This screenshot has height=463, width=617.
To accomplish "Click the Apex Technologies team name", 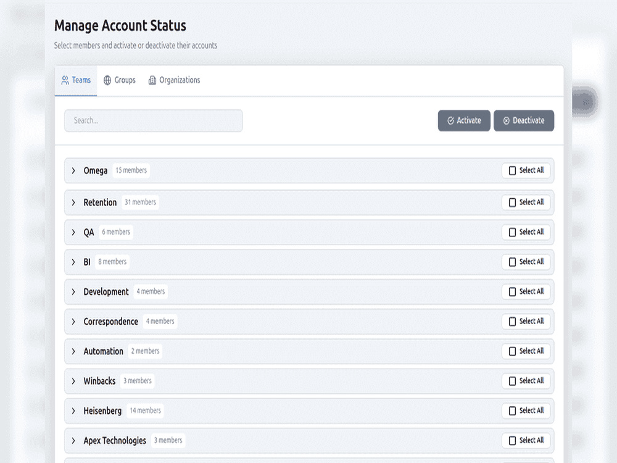I will tap(115, 441).
